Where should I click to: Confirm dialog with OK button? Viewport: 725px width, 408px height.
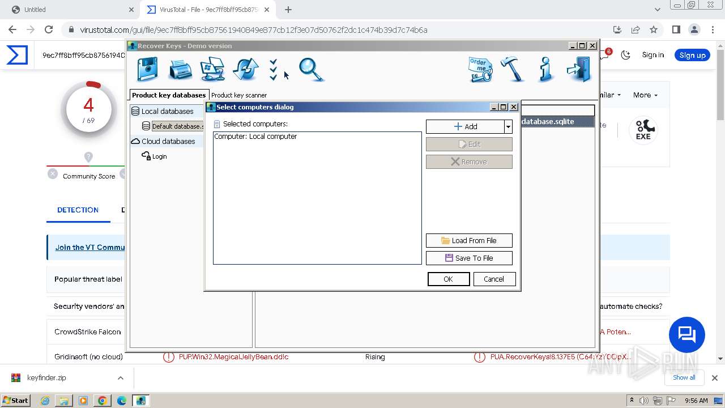[x=449, y=279]
